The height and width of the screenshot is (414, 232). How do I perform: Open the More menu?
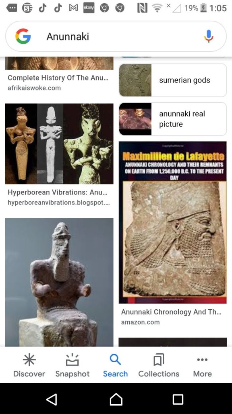click(x=202, y=365)
